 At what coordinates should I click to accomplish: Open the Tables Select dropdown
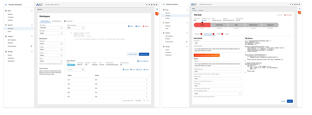click(51, 61)
